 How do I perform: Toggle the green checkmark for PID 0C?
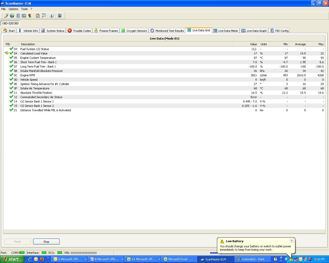point(11,75)
